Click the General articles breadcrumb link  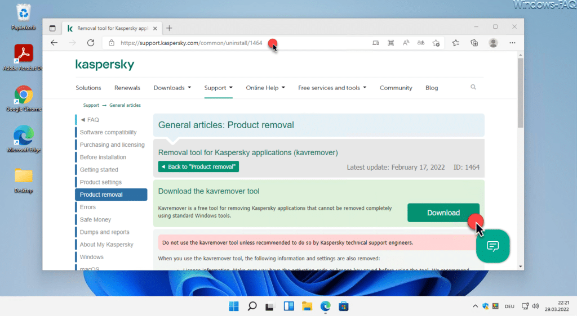tap(125, 105)
